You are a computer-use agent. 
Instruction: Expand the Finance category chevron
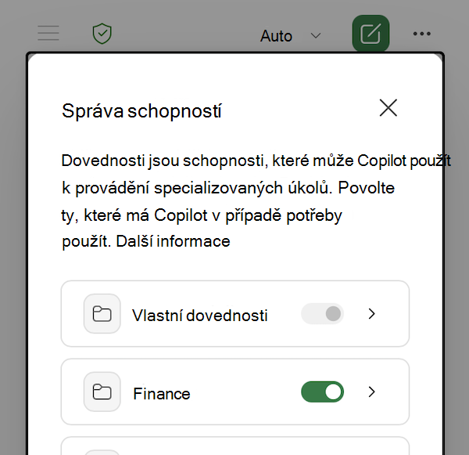pos(371,392)
